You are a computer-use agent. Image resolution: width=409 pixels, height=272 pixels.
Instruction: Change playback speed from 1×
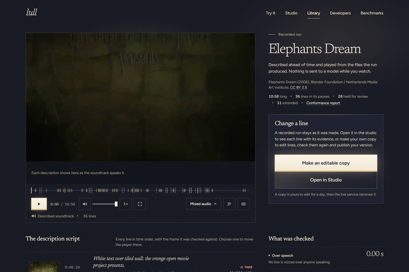[x=126, y=204]
